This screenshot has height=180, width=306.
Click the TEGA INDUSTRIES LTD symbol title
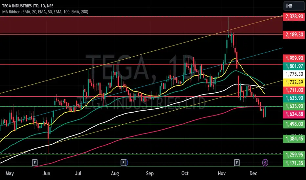[28, 6]
